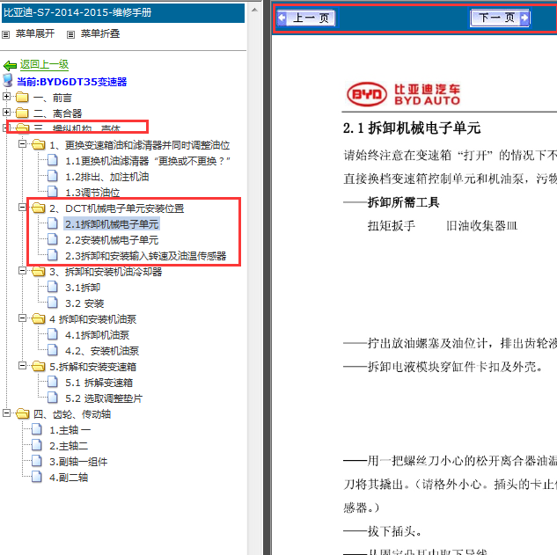Click the page icon of 4.1拆卸机油泵
The image size is (557, 555).
53,334
